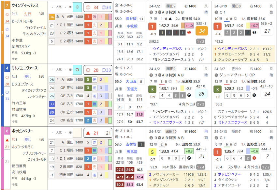The height and width of the screenshot is (190, 277).
Task: Click the pink +1.0 pace box
Action: [x=189, y=26]
